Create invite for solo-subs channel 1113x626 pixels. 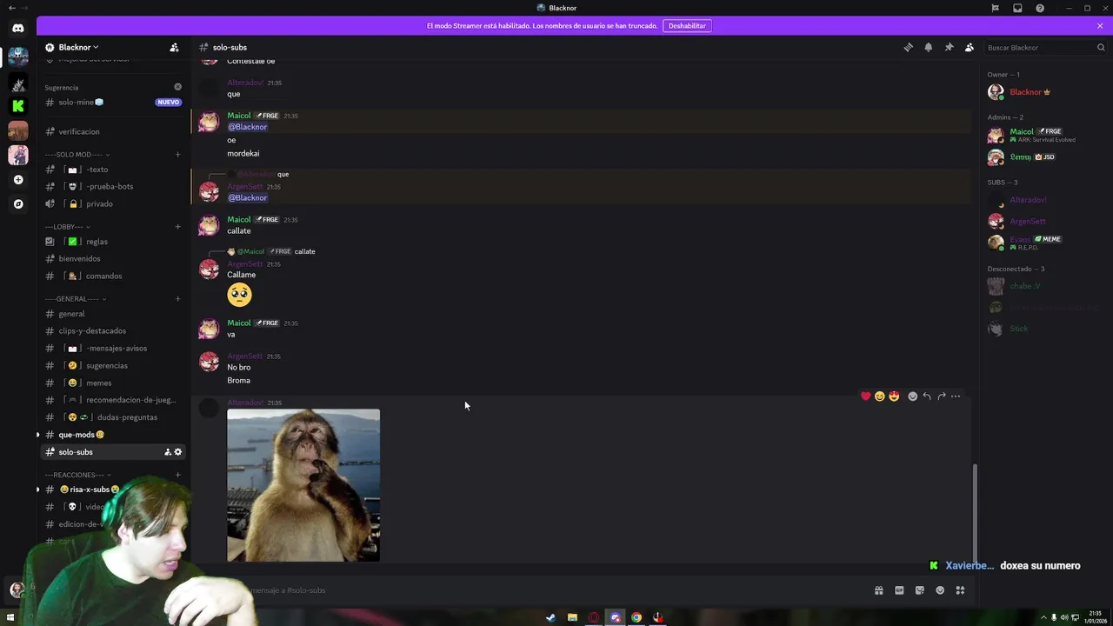167,452
